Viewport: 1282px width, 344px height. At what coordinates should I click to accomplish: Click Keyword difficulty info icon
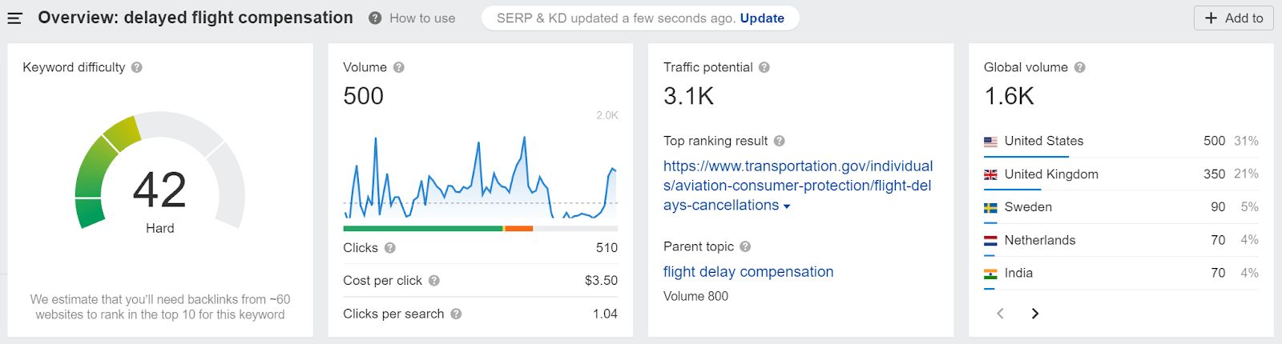pyautogui.click(x=137, y=68)
